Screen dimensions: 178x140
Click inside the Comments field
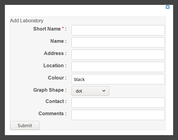tap(118, 115)
